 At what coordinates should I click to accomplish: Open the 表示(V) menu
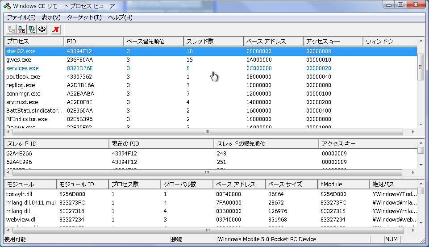(51, 17)
